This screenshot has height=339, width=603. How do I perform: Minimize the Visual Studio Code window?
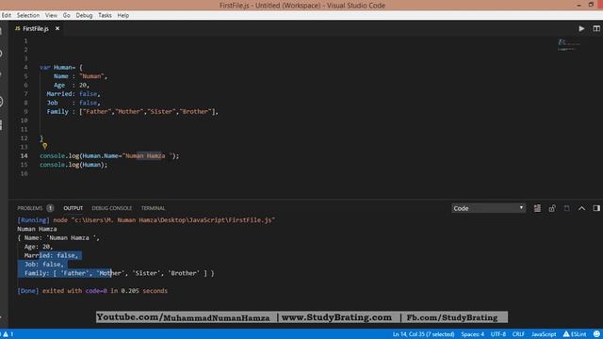(579, 5)
